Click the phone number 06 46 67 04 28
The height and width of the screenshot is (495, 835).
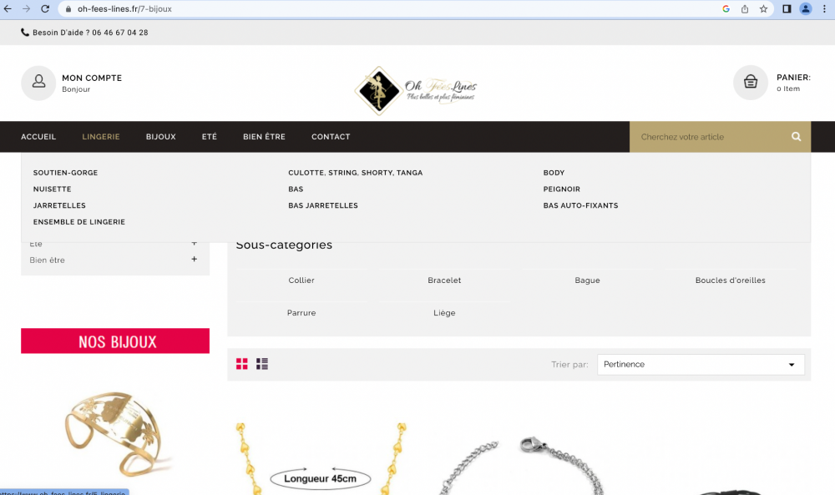coord(119,33)
